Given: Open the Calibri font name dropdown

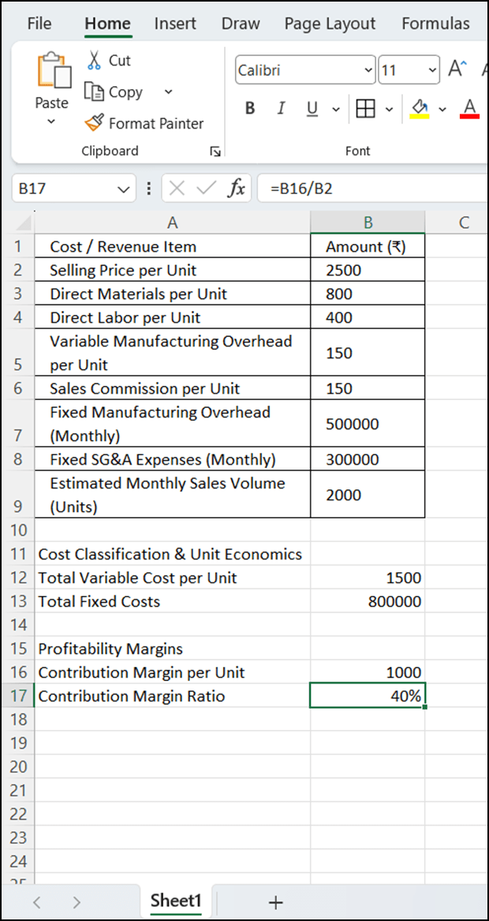Looking at the screenshot, I should [368, 70].
